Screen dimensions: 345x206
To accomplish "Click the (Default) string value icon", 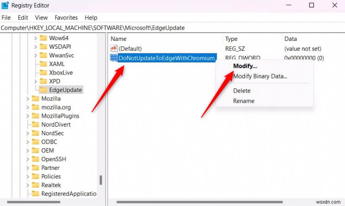I will (x=114, y=48).
